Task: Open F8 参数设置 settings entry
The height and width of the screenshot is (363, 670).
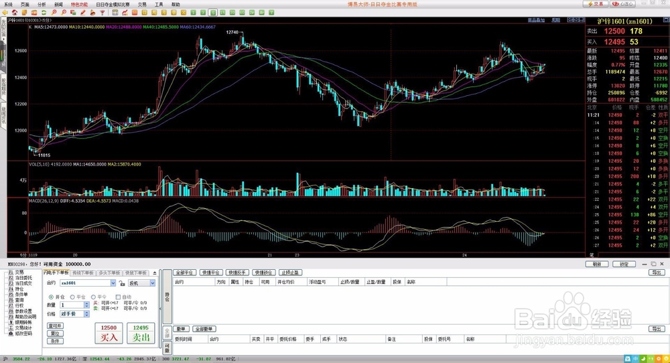Action: point(20,311)
